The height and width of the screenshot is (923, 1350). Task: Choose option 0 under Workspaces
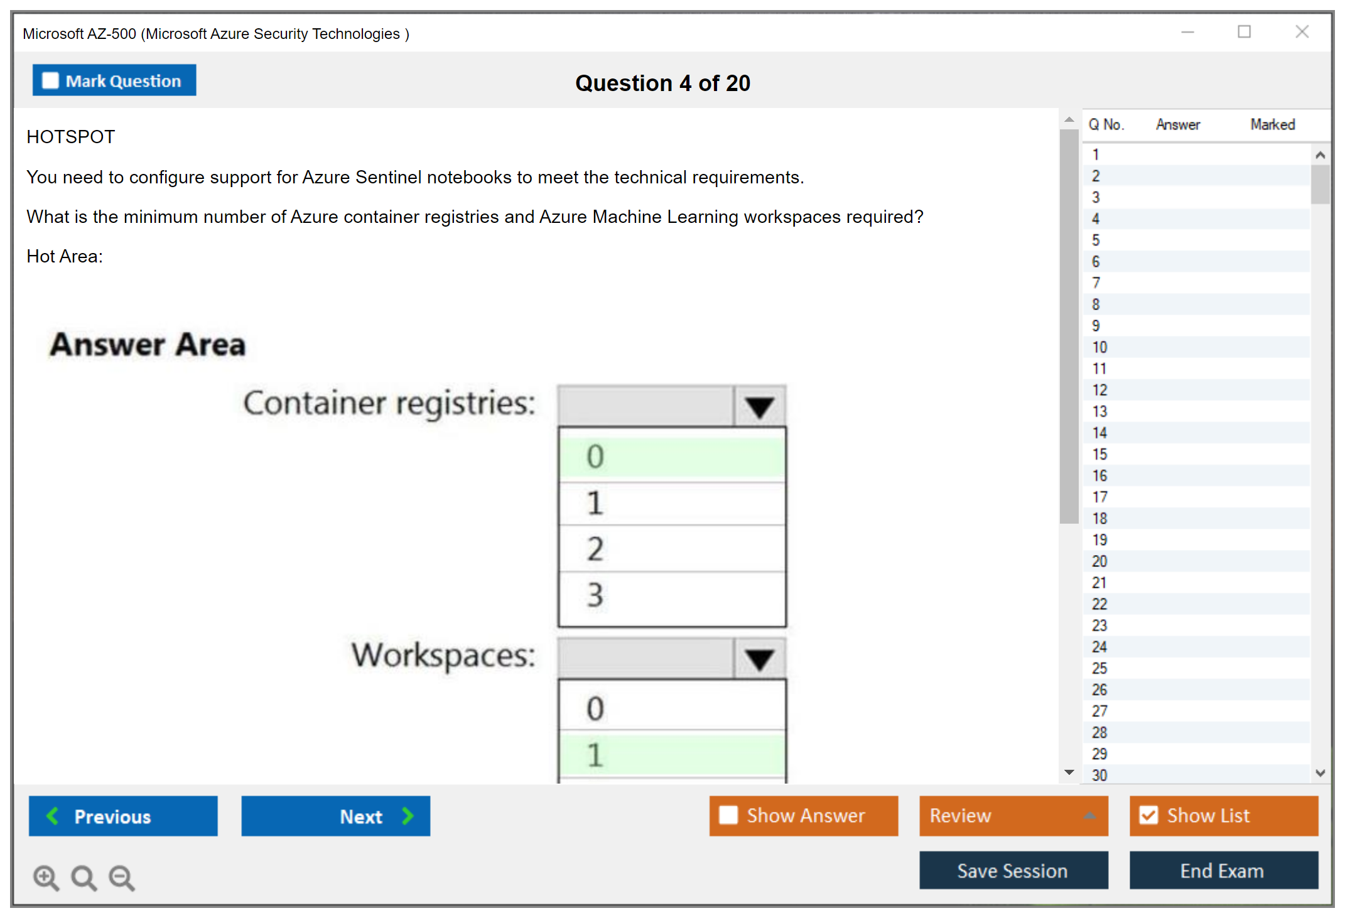coord(671,708)
